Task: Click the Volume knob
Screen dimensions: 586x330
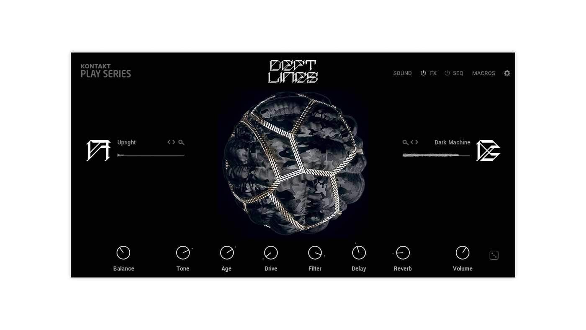Action: [x=463, y=253]
